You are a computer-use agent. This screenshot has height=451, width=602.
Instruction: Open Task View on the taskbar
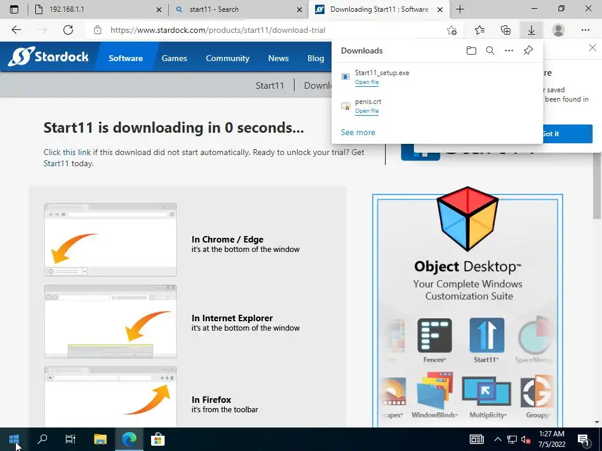pos(71,439)
